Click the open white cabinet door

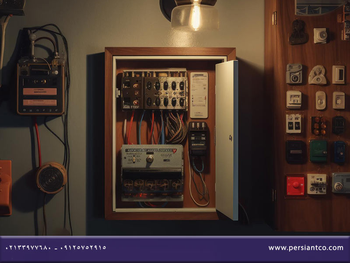click(x=227, y=140)
